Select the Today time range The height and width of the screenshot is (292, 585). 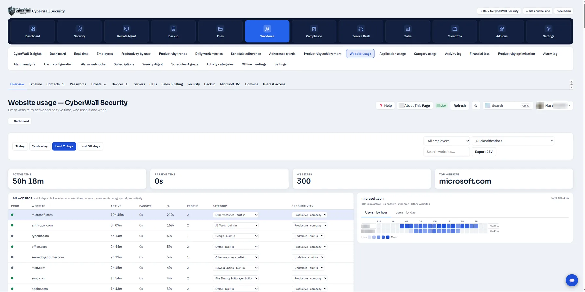(20, 146)
